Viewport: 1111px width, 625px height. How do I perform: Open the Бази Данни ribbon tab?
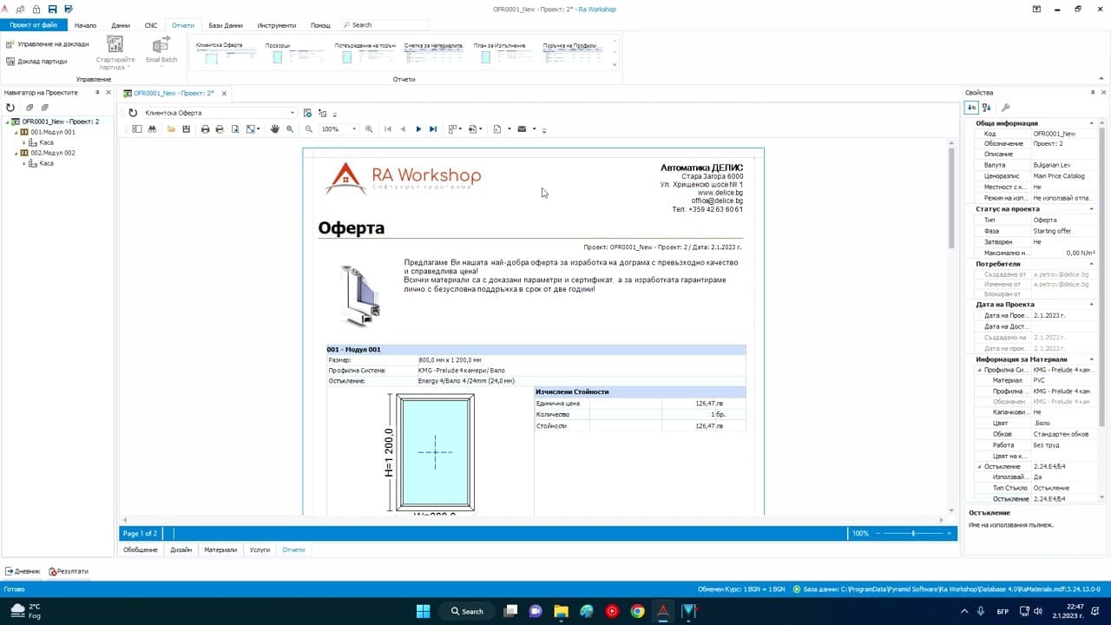(226, 25)
